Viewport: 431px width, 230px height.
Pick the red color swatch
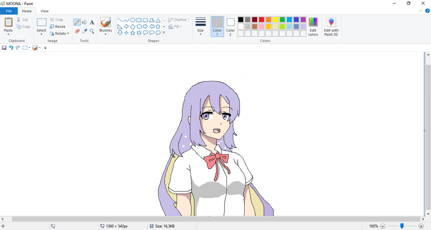(x=261, y=19)
